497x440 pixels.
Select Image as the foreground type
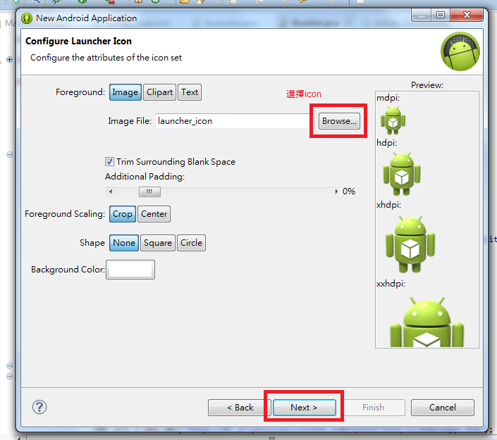click(x=125, y=92)
